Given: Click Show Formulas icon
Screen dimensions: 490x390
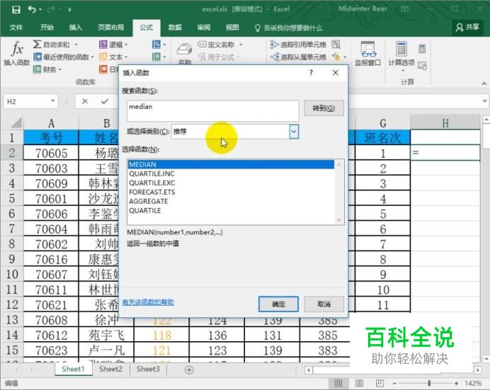Looking at the screenshot, I should pos(336,45).
